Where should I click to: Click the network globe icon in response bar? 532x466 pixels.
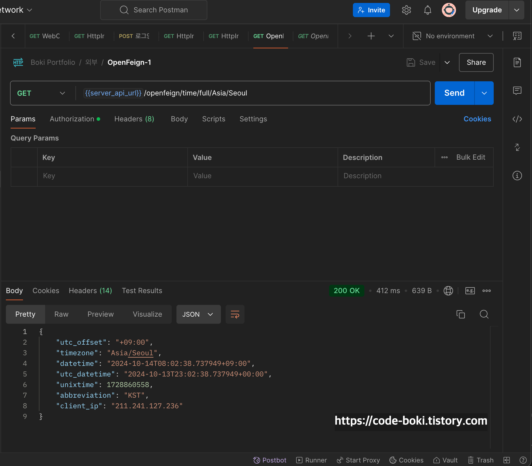[x=448, y=291]
